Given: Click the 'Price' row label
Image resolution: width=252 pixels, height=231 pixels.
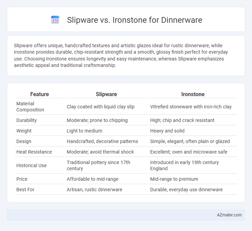Looking at the screenshot, I should pyautogui.click(x=22, y=179).
